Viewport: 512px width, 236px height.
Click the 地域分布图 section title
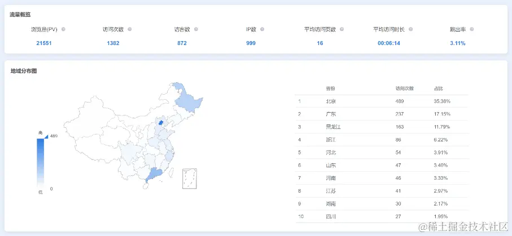point(24,71)
